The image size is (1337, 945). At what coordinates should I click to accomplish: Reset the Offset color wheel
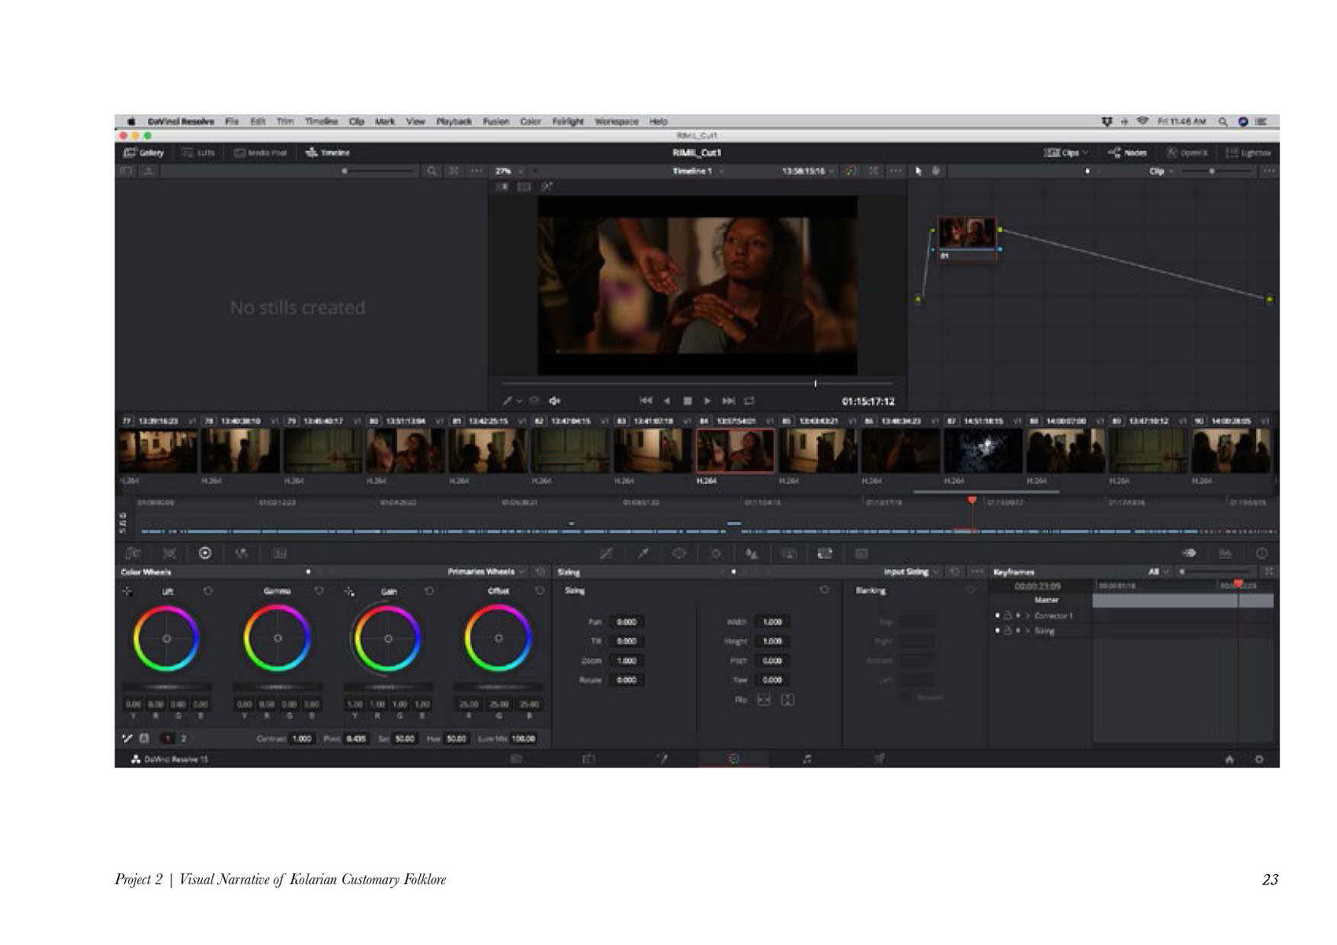click(540, 590)
